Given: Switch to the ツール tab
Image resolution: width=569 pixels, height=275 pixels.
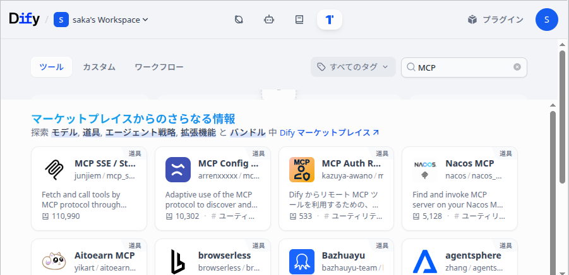Looking at the screenshot, I should coord(52,67).
